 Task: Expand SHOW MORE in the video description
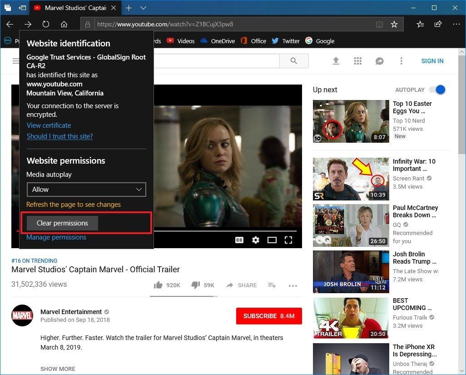coord(58,369)
